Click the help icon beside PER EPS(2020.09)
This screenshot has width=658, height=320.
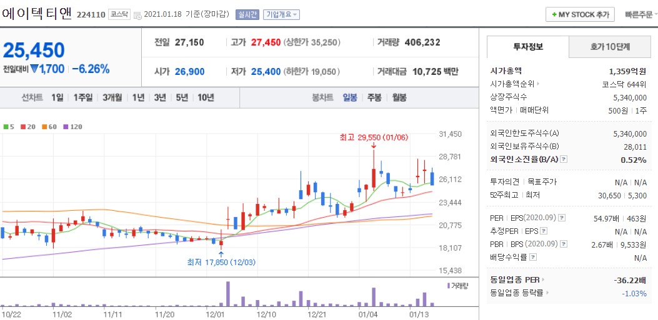click(x=562, y=218)
